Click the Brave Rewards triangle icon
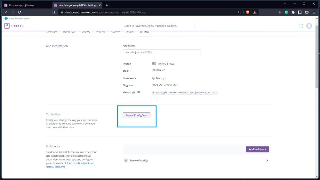The height and width of the screenshot is (180, 320). pyautogui.click(x=255, y=12)
